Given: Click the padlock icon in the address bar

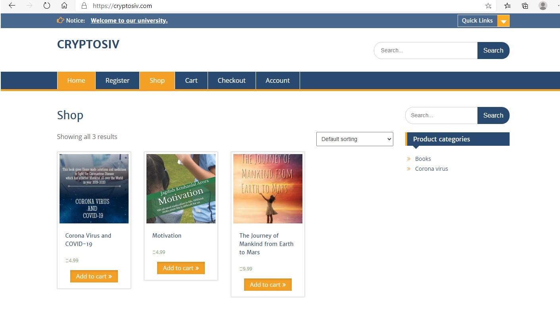Looking at the screenshot, I should (83, 6).
